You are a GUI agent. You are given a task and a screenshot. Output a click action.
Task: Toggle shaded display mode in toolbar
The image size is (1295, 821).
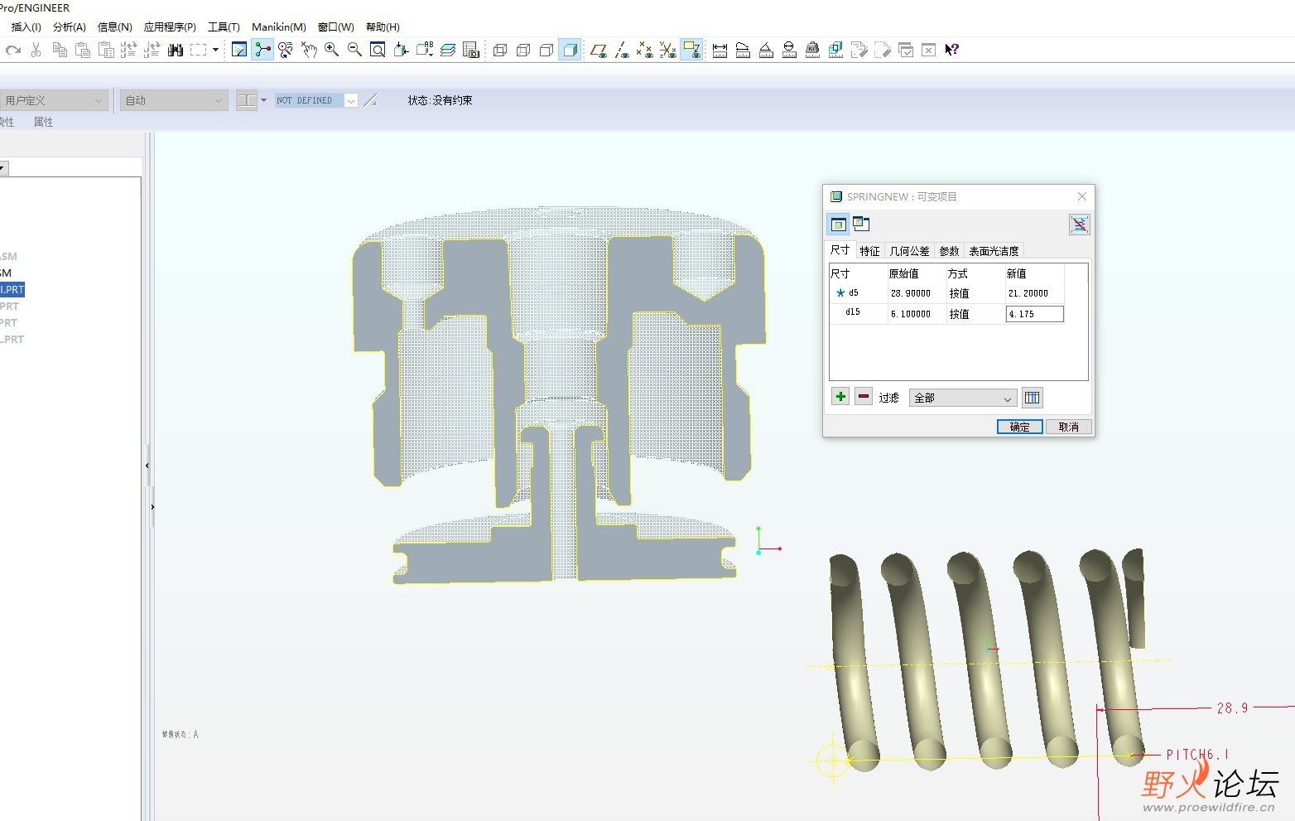click(570, 51)
